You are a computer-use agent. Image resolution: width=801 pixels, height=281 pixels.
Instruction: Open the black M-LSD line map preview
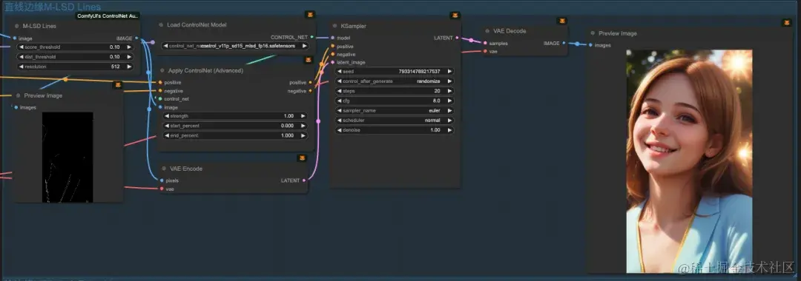pos(67,157)
